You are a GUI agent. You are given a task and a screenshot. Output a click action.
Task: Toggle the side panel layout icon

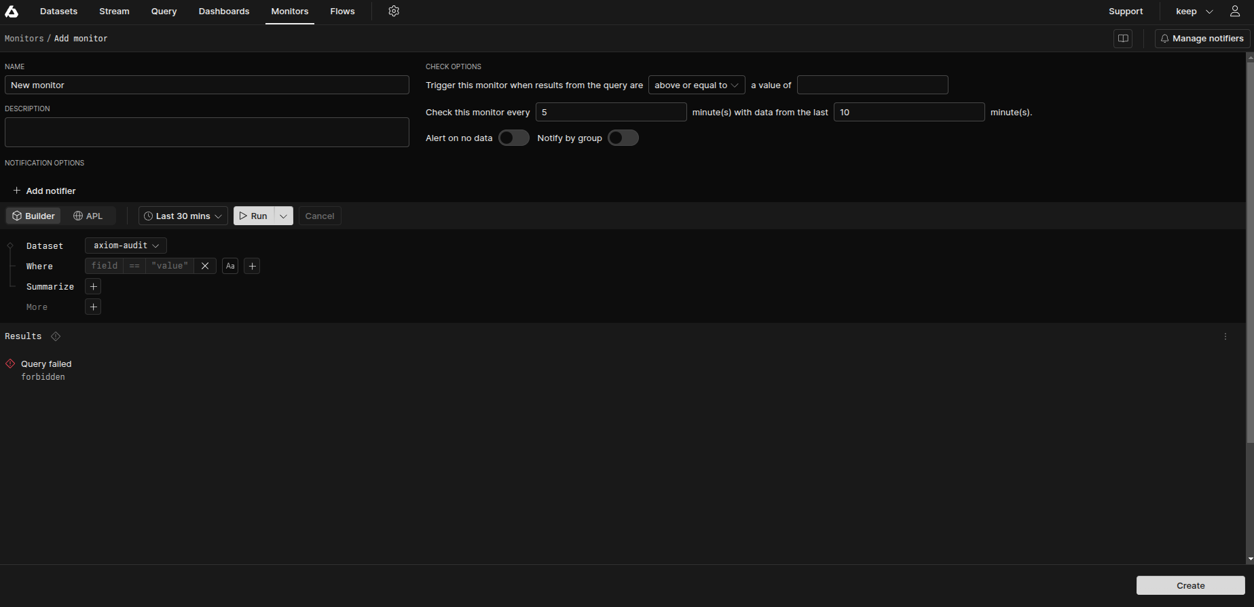1123,39
